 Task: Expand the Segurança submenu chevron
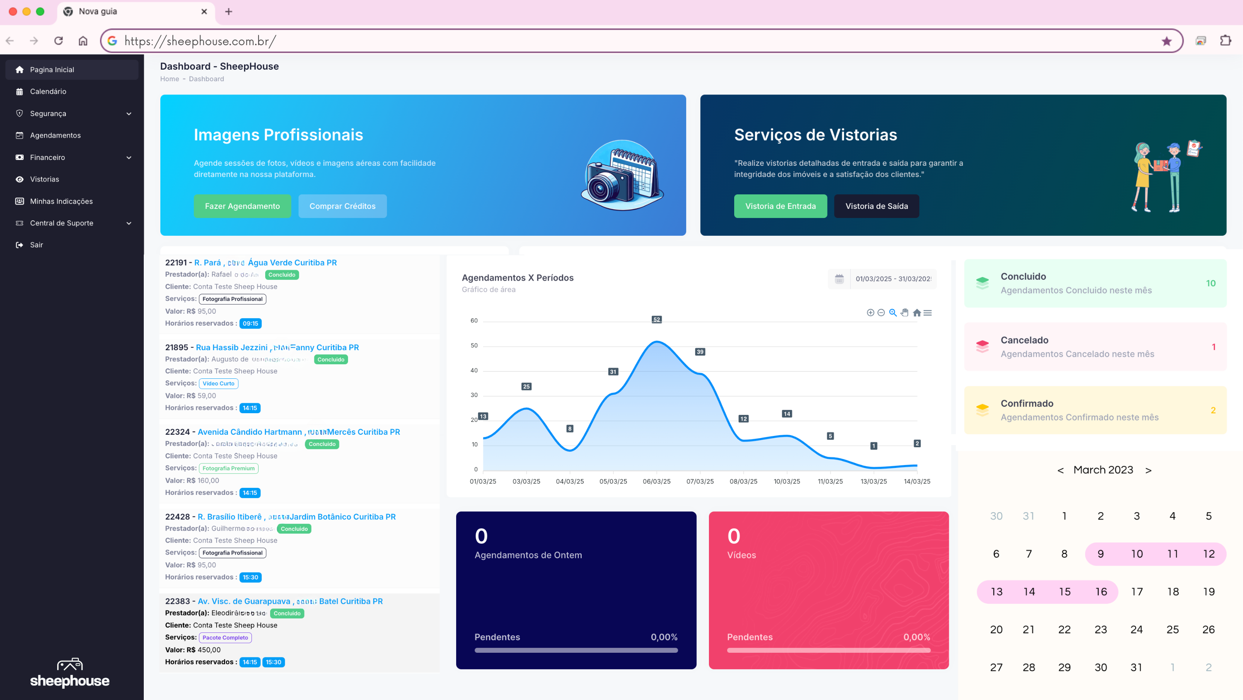(x=129, y=114)
